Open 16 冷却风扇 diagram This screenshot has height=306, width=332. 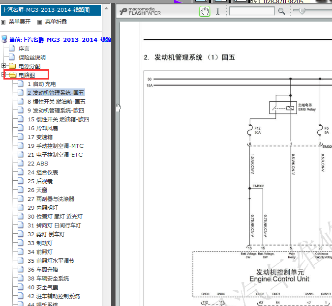pyautogui.click(x=43, y=128)
